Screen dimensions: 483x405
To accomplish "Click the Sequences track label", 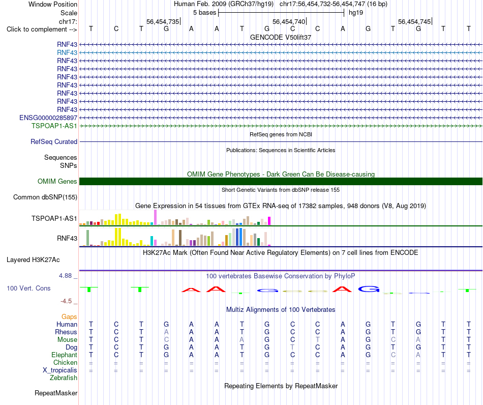I will click(x=61, y=158).
